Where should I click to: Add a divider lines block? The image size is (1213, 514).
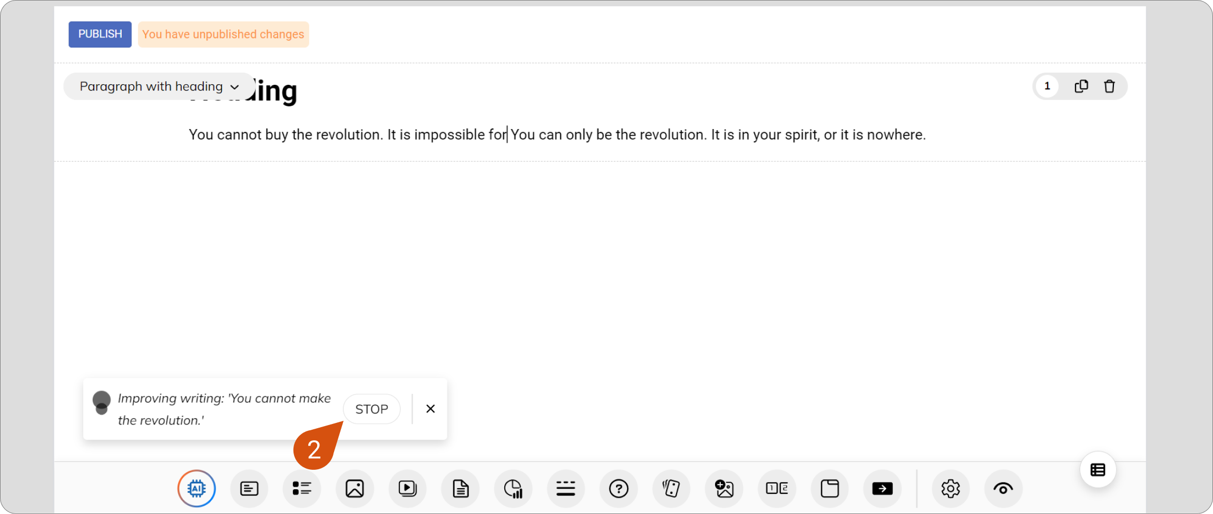[566, 489]
